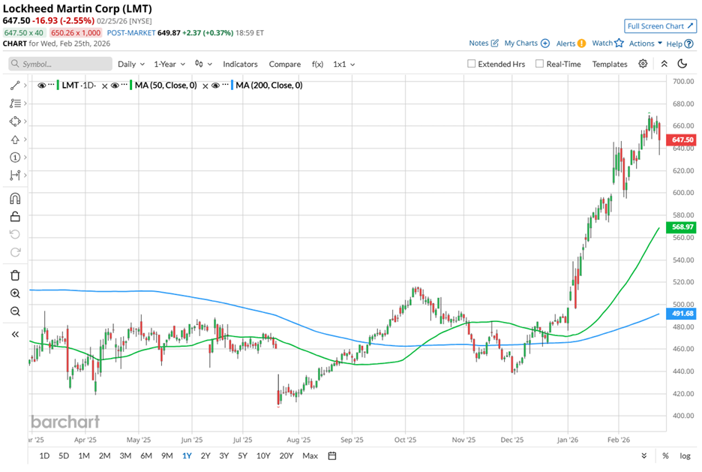Open the custom date range calendar
The image size is (702, 472).
[331, 455]
